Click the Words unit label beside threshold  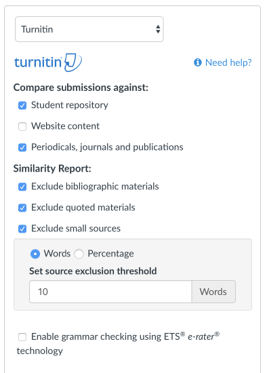(x=213, y=292)
